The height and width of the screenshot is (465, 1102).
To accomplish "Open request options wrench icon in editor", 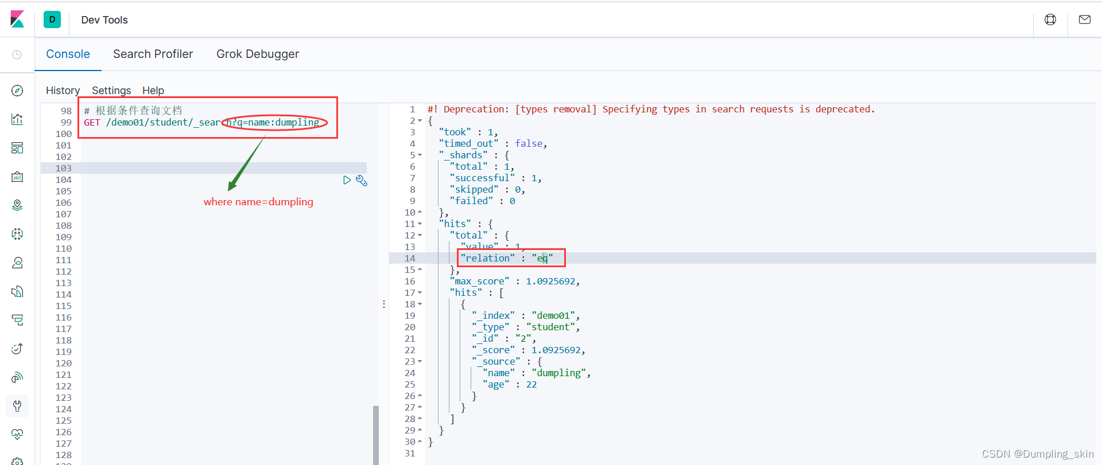I will point(362,181).
